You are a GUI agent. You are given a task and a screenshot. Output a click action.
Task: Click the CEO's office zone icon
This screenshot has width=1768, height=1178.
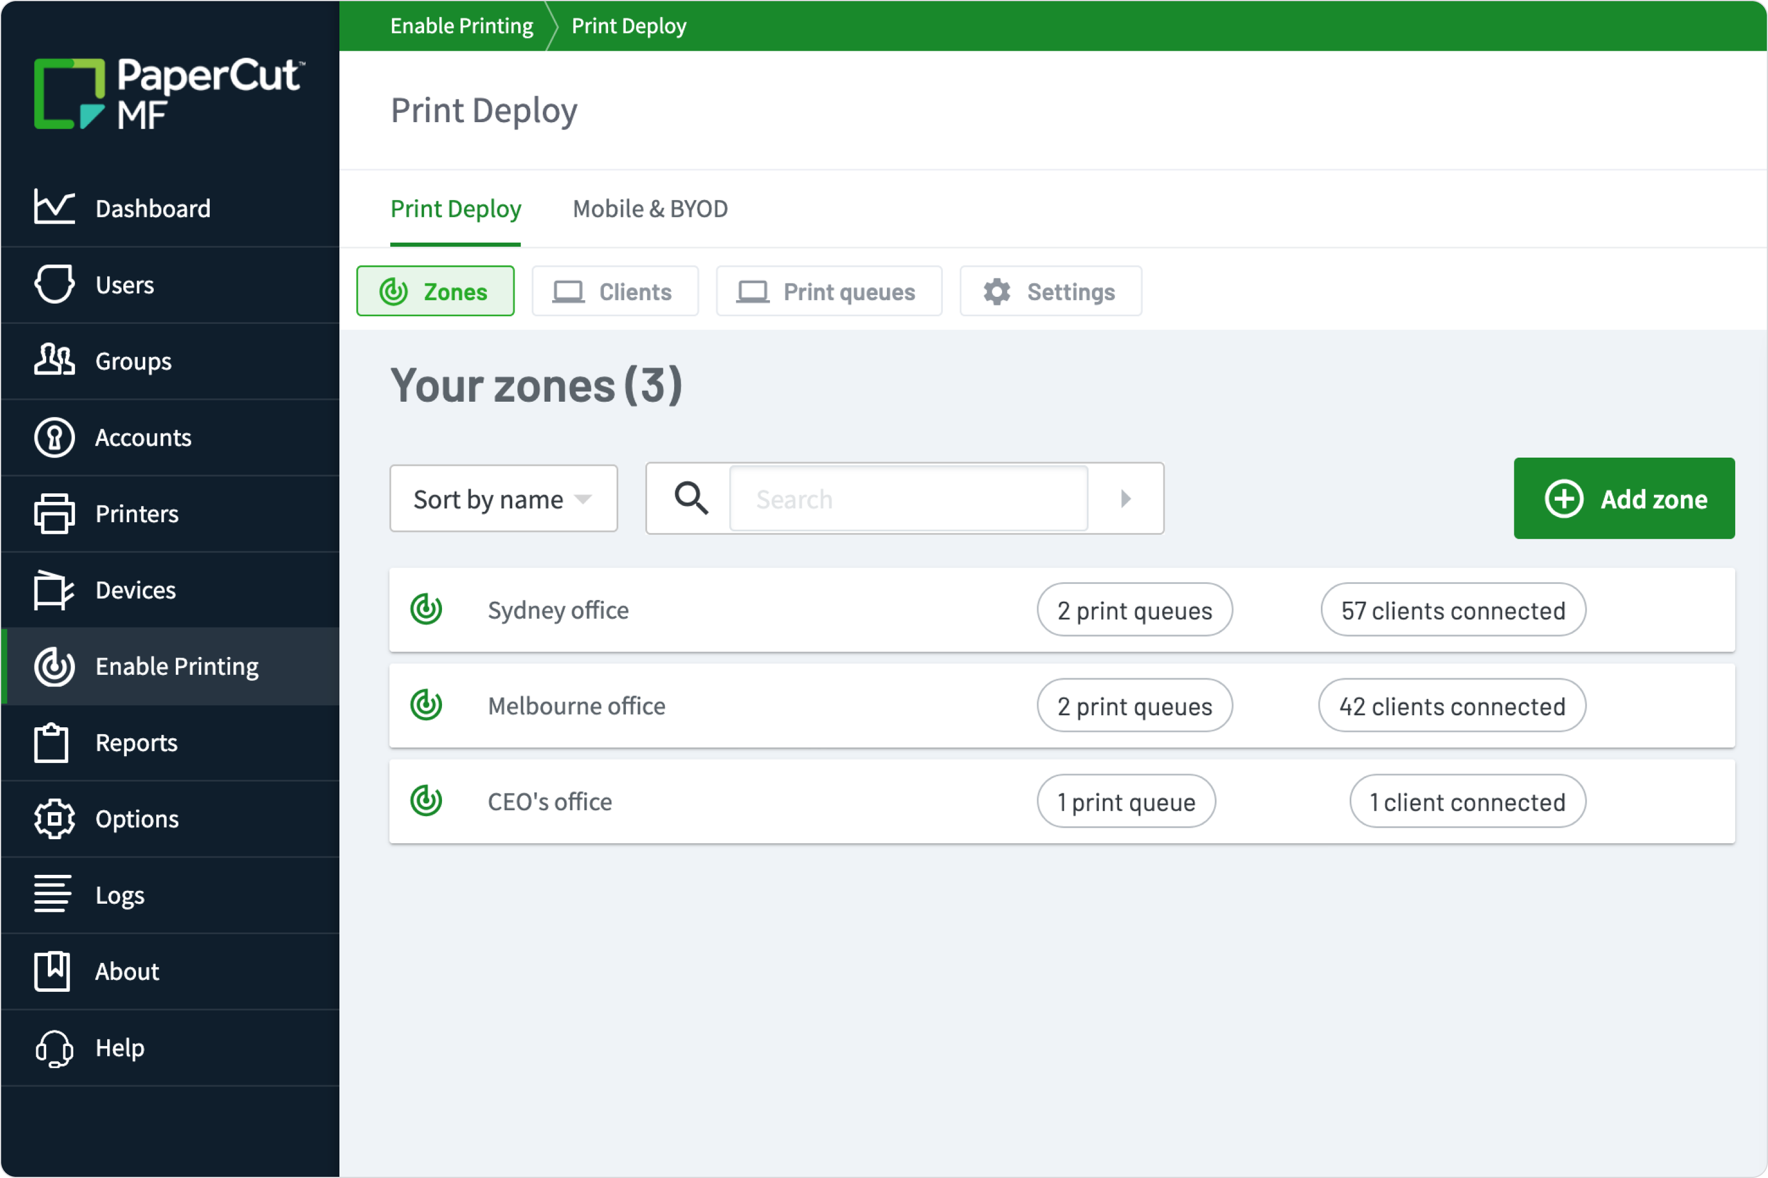pyautogui.click(x=426, y=800)
